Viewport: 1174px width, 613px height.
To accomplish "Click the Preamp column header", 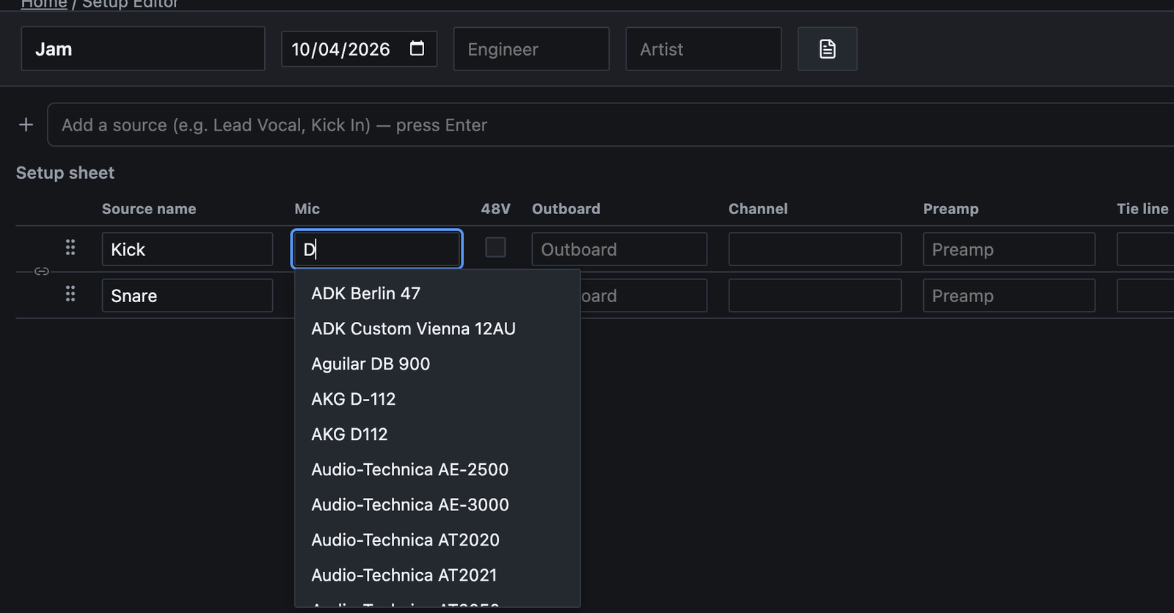I will [950, 209].
